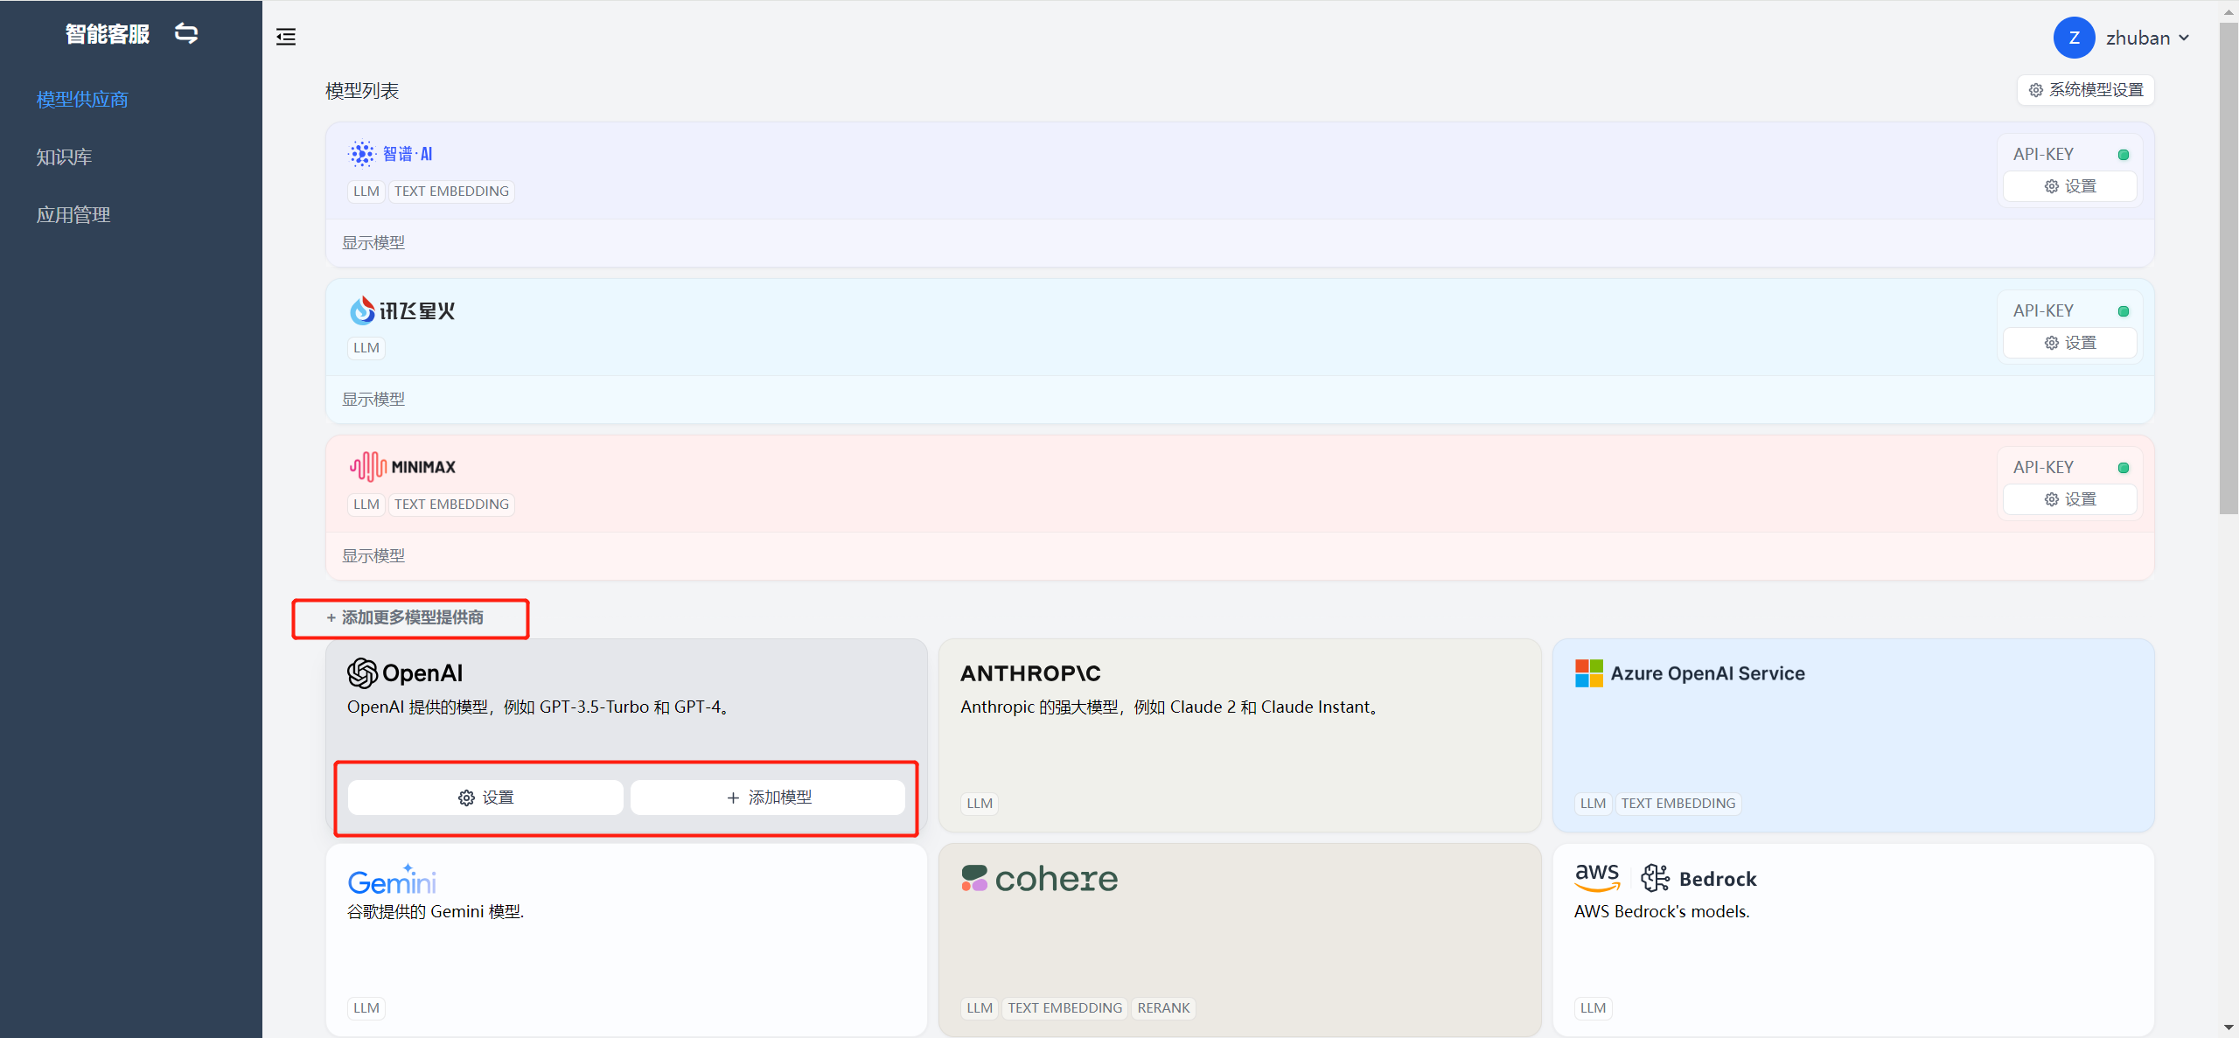
Task: Click the ANTHROPIC logo
Action: tap(1030, 673)
